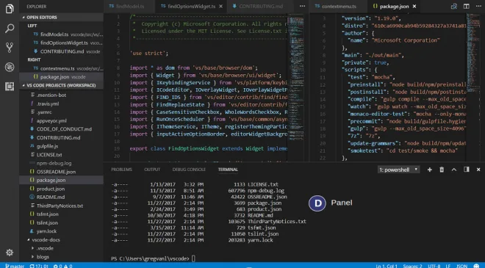The width and height of the screenshot is (485, 268).
Task: Open the Debug view in activity bar
Action: point(10,67)
